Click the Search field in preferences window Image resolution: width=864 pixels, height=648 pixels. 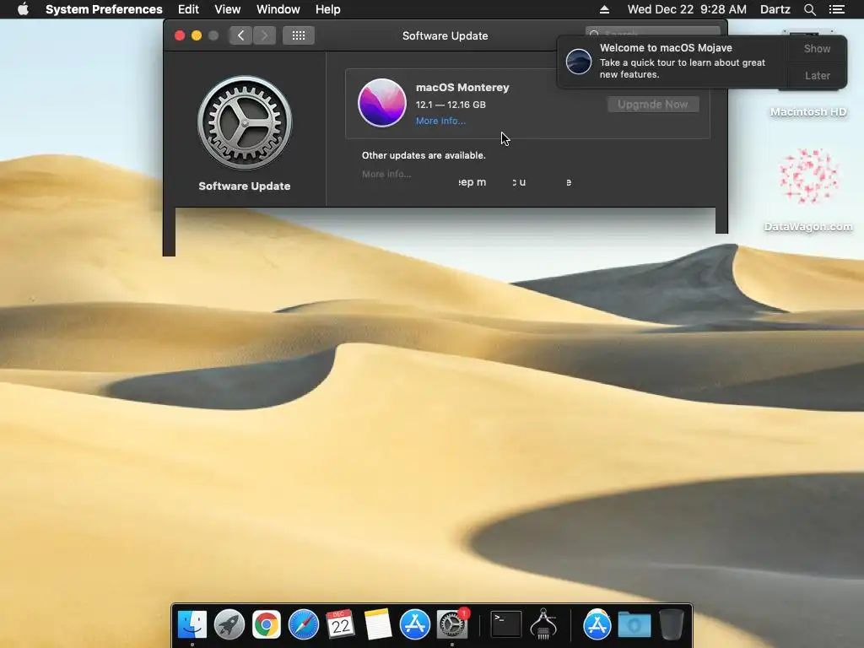coord(652,31)
